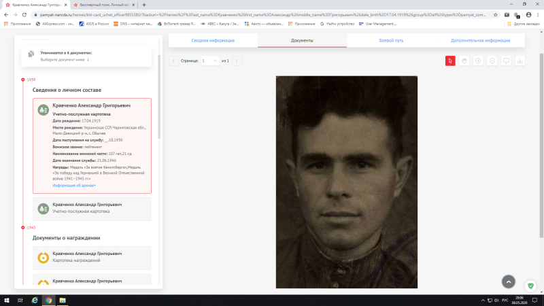Download the document image
The image size is (544, 306).
(x=520, y=61)
